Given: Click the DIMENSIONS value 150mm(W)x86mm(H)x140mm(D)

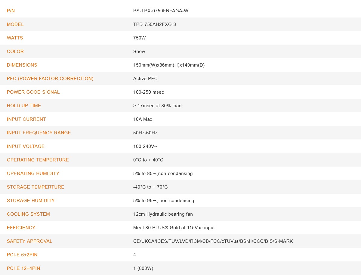Looking at the screenshot, I should coord(169,65).
